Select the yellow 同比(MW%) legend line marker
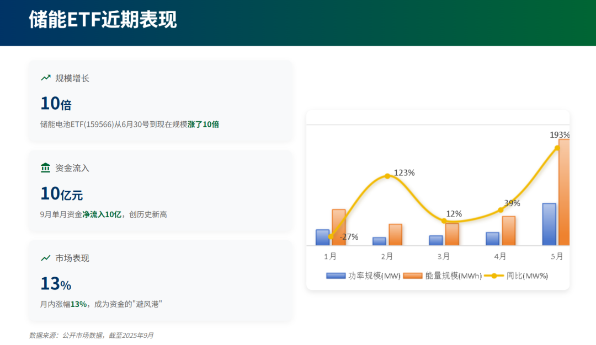Image resolution: width=596 pixels, height=345 pixels. 494,276
